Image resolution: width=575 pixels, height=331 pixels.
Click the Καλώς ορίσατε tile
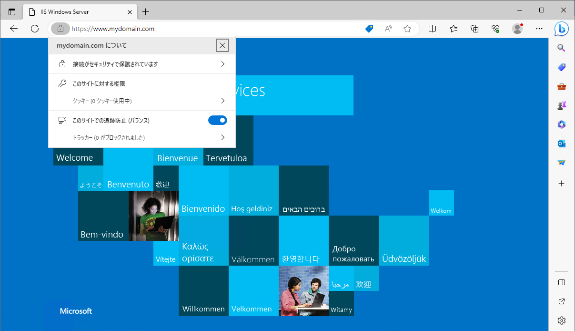coord(203,241)
